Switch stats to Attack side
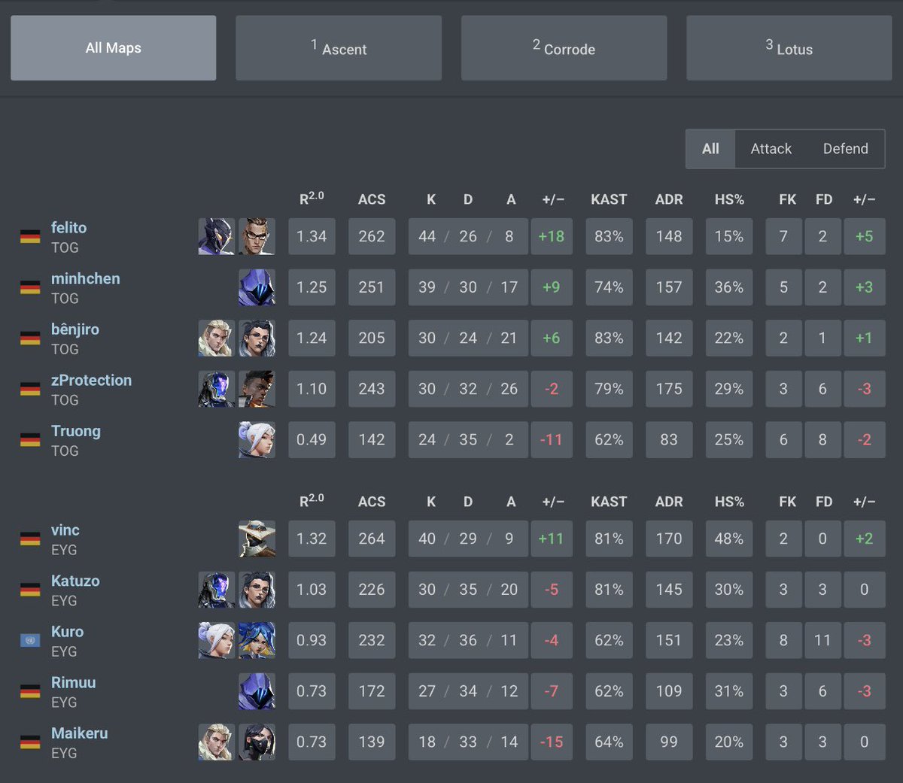The width and height of the screenshot is (903, 783). pos(771,149)
